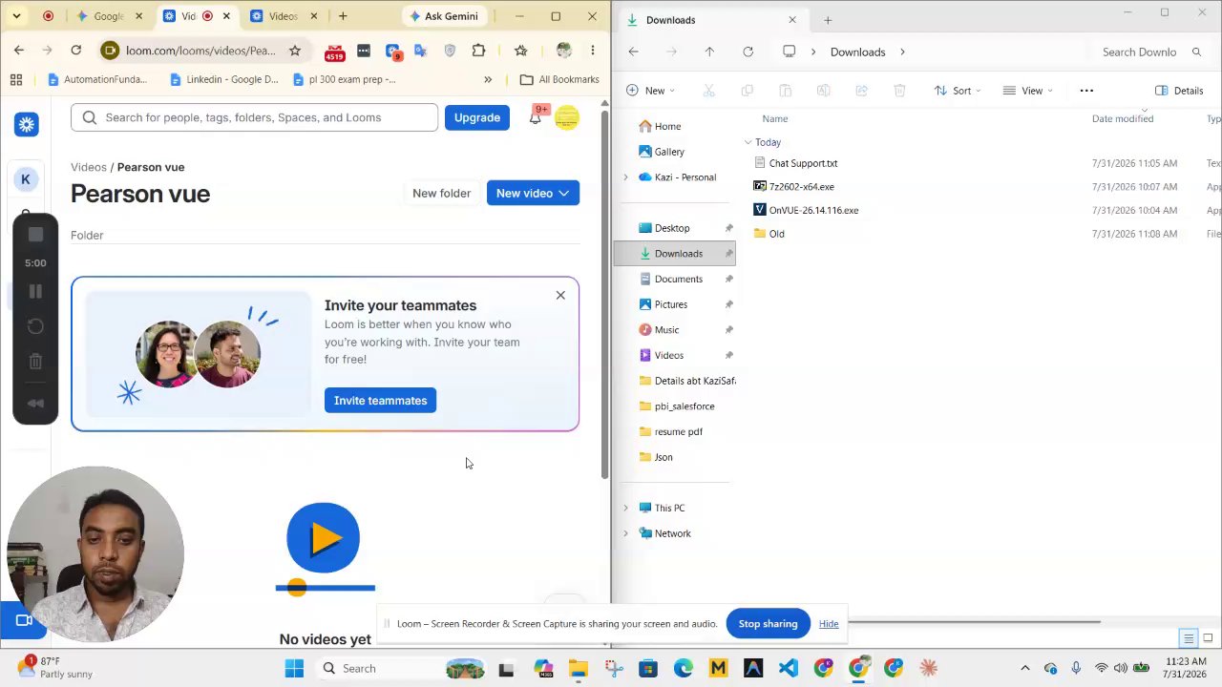Go up one folder in File Explorer

(709, 52)
